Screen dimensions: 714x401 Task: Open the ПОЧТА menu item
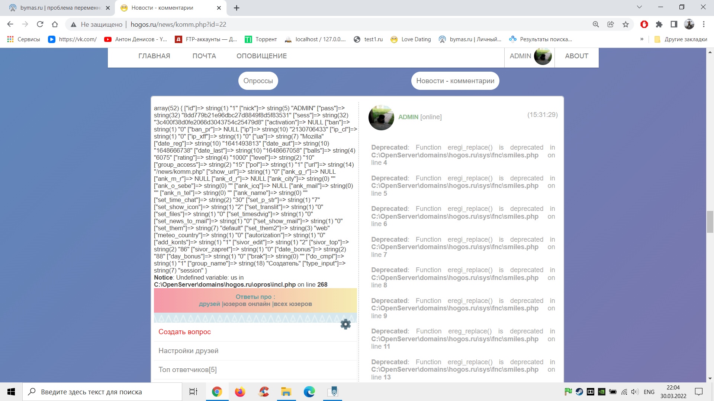click(x=204, y=56)
